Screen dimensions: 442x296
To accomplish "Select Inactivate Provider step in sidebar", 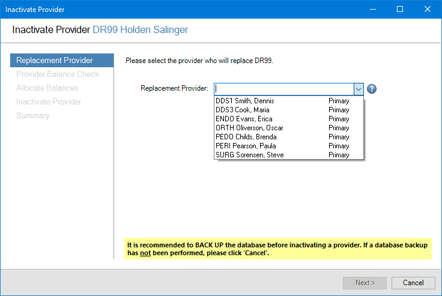I will click(x=49, y=102).
